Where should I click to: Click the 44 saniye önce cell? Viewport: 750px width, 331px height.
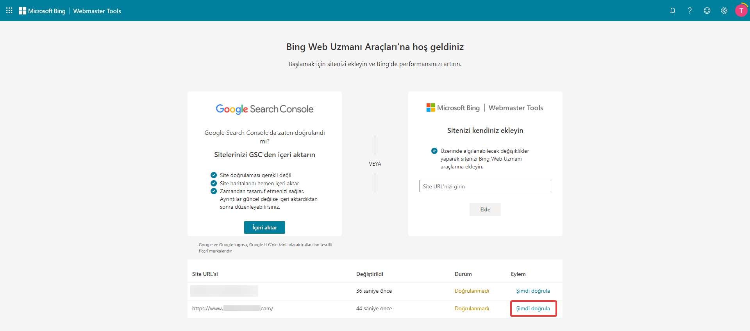pos(374,308)
